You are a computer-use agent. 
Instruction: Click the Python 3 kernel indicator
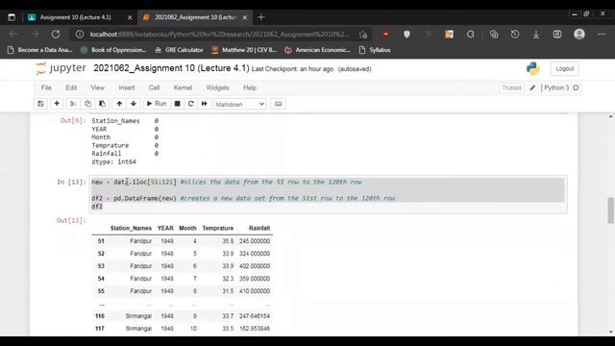[561, 87]
